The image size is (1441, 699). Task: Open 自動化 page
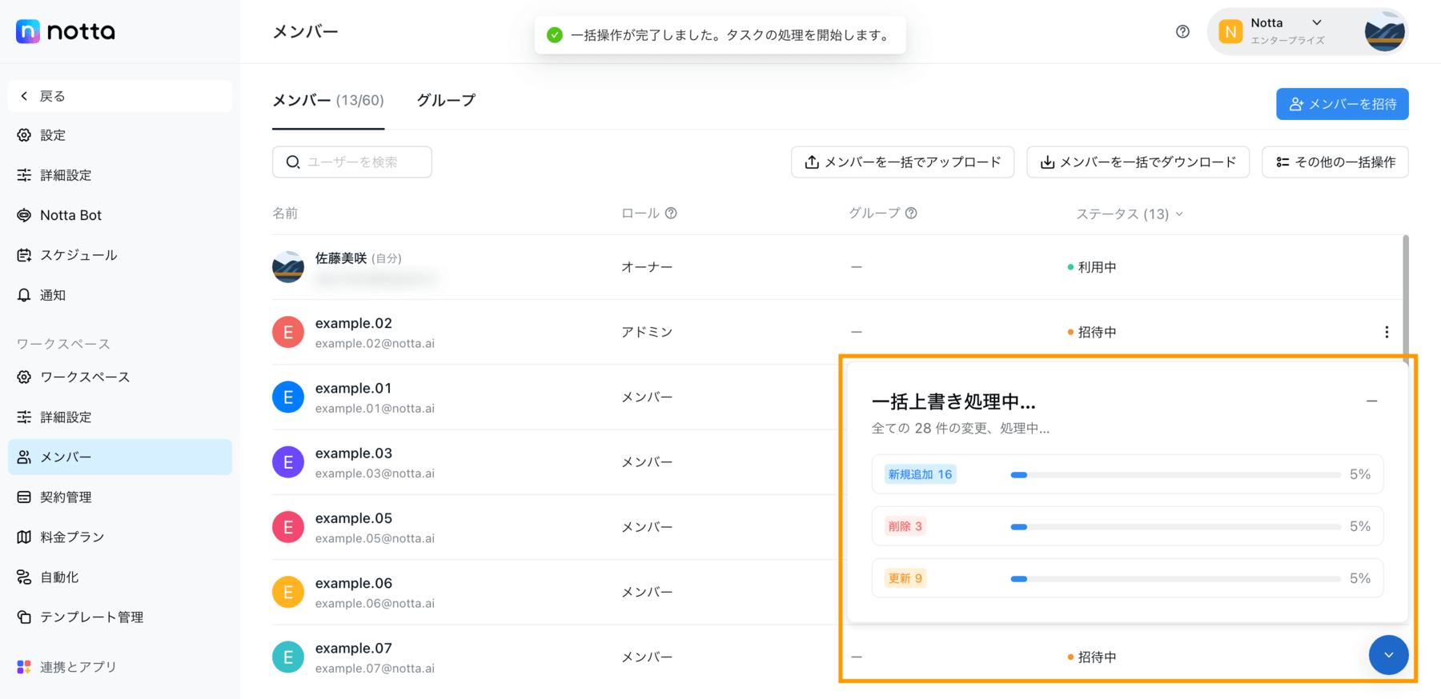(x=120, y=577)
